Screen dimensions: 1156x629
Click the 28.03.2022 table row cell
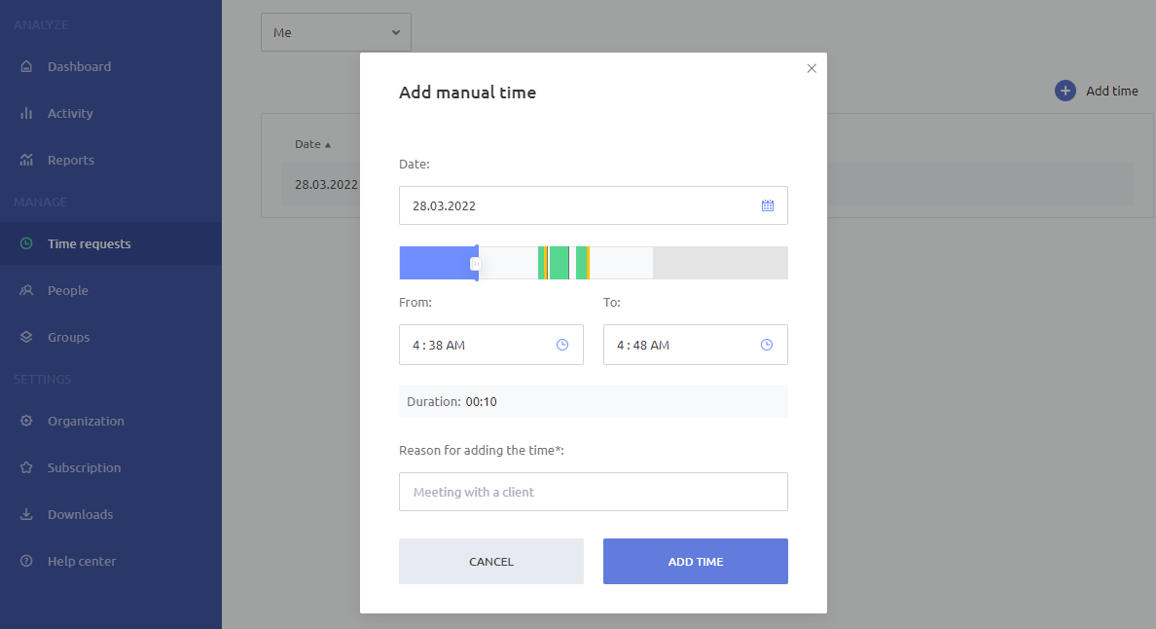327,184
